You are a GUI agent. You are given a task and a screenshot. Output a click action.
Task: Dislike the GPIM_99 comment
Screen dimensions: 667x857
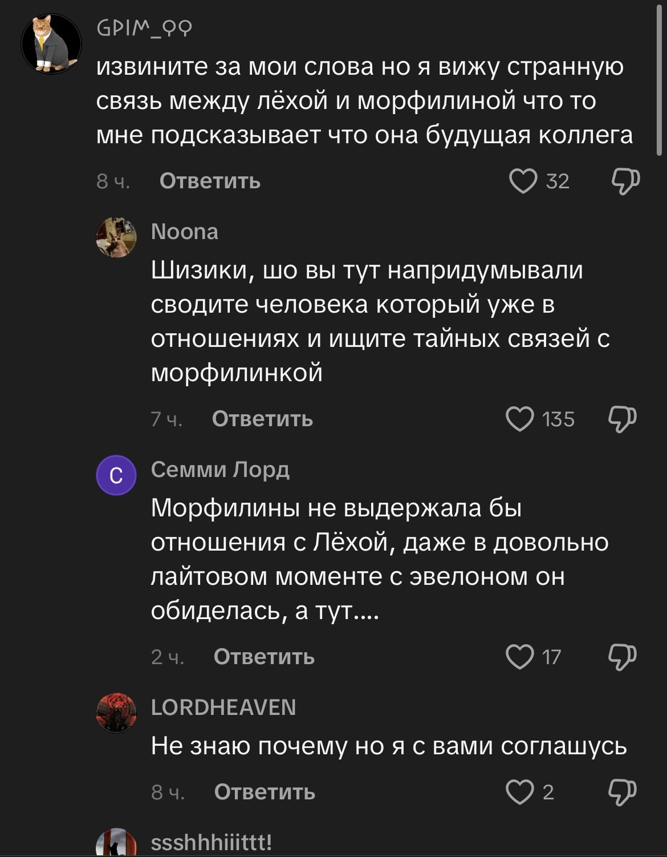click(625, 181)
